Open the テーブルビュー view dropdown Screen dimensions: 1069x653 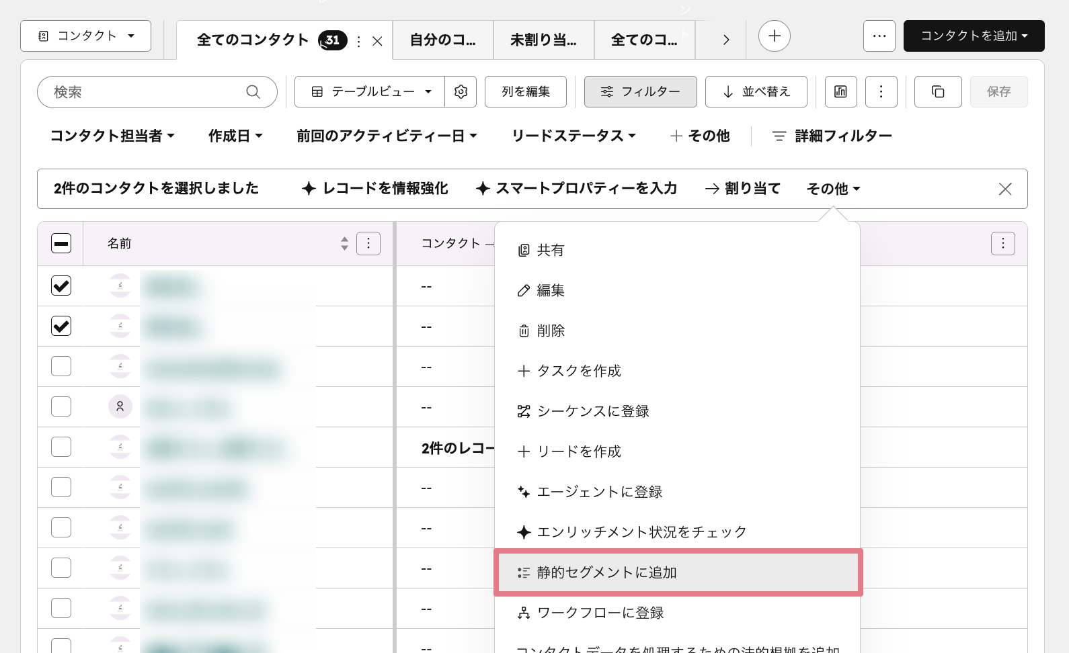click(371, 92)
